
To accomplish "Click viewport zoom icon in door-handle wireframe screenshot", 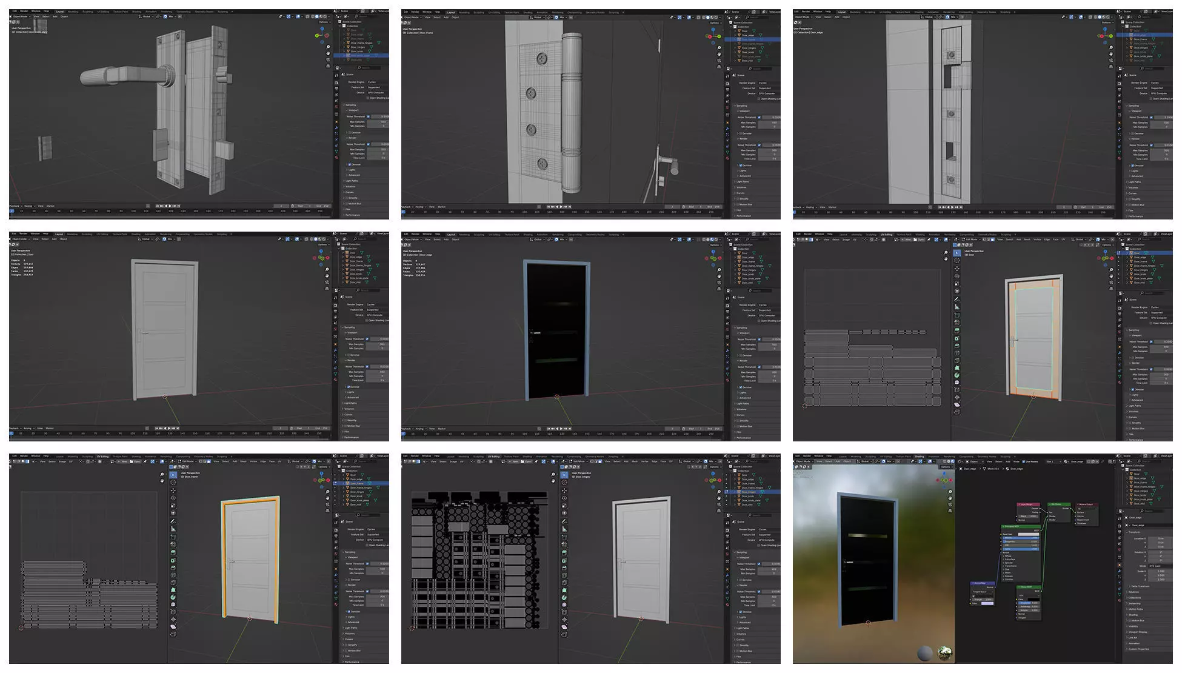I will click(328, 47).
